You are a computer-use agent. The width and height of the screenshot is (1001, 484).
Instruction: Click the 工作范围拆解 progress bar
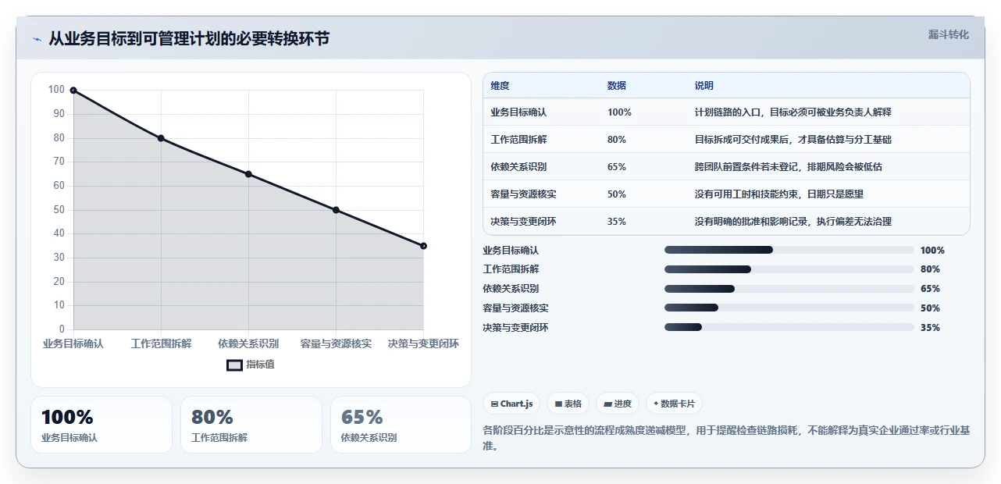[x=789, y=269]
